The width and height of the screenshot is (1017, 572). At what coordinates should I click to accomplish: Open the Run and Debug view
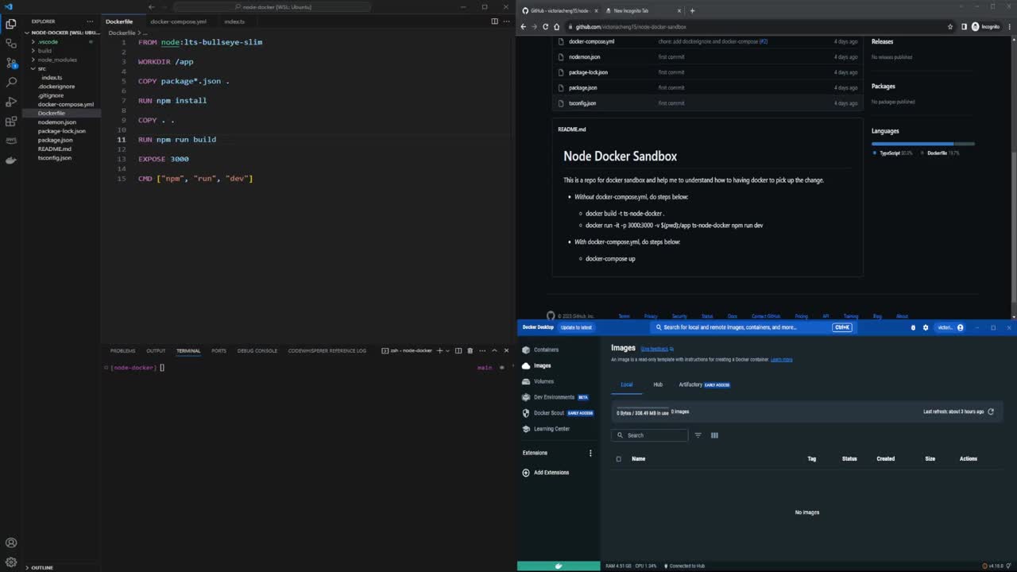pyautogui.click(x=11, y=102)
